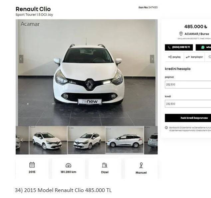Click the speedometer icon above 181.280 km

pyautogui.click(x=68, y=165)
